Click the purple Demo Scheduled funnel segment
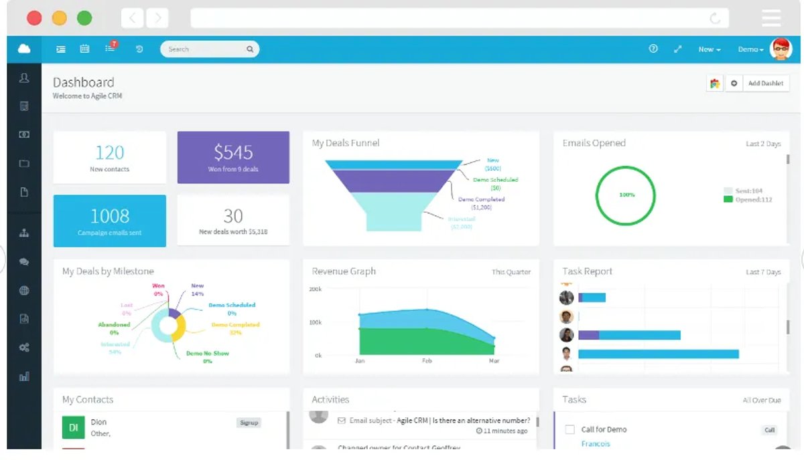The image size is (804, 460). pos(395,180)
